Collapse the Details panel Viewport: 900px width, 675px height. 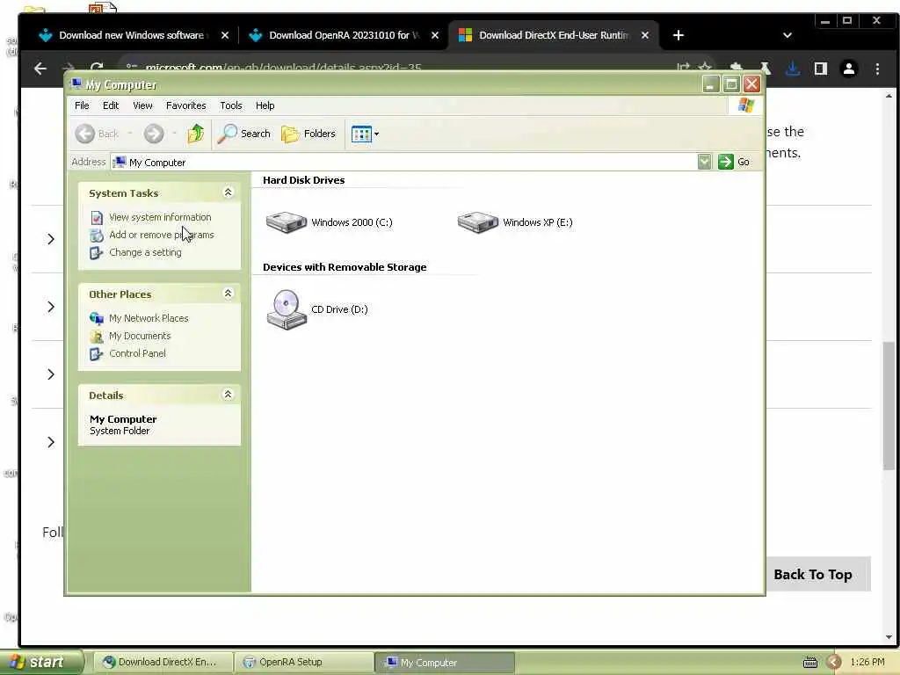point(228,395)
